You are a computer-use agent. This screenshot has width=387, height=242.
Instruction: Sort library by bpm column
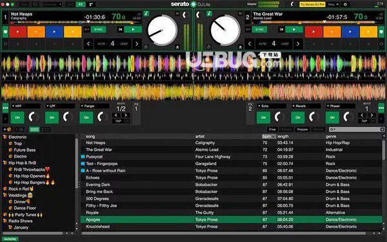click(x=269, y=136)
